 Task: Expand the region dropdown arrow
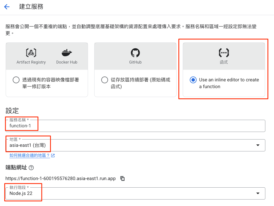(x=257, y=145)
